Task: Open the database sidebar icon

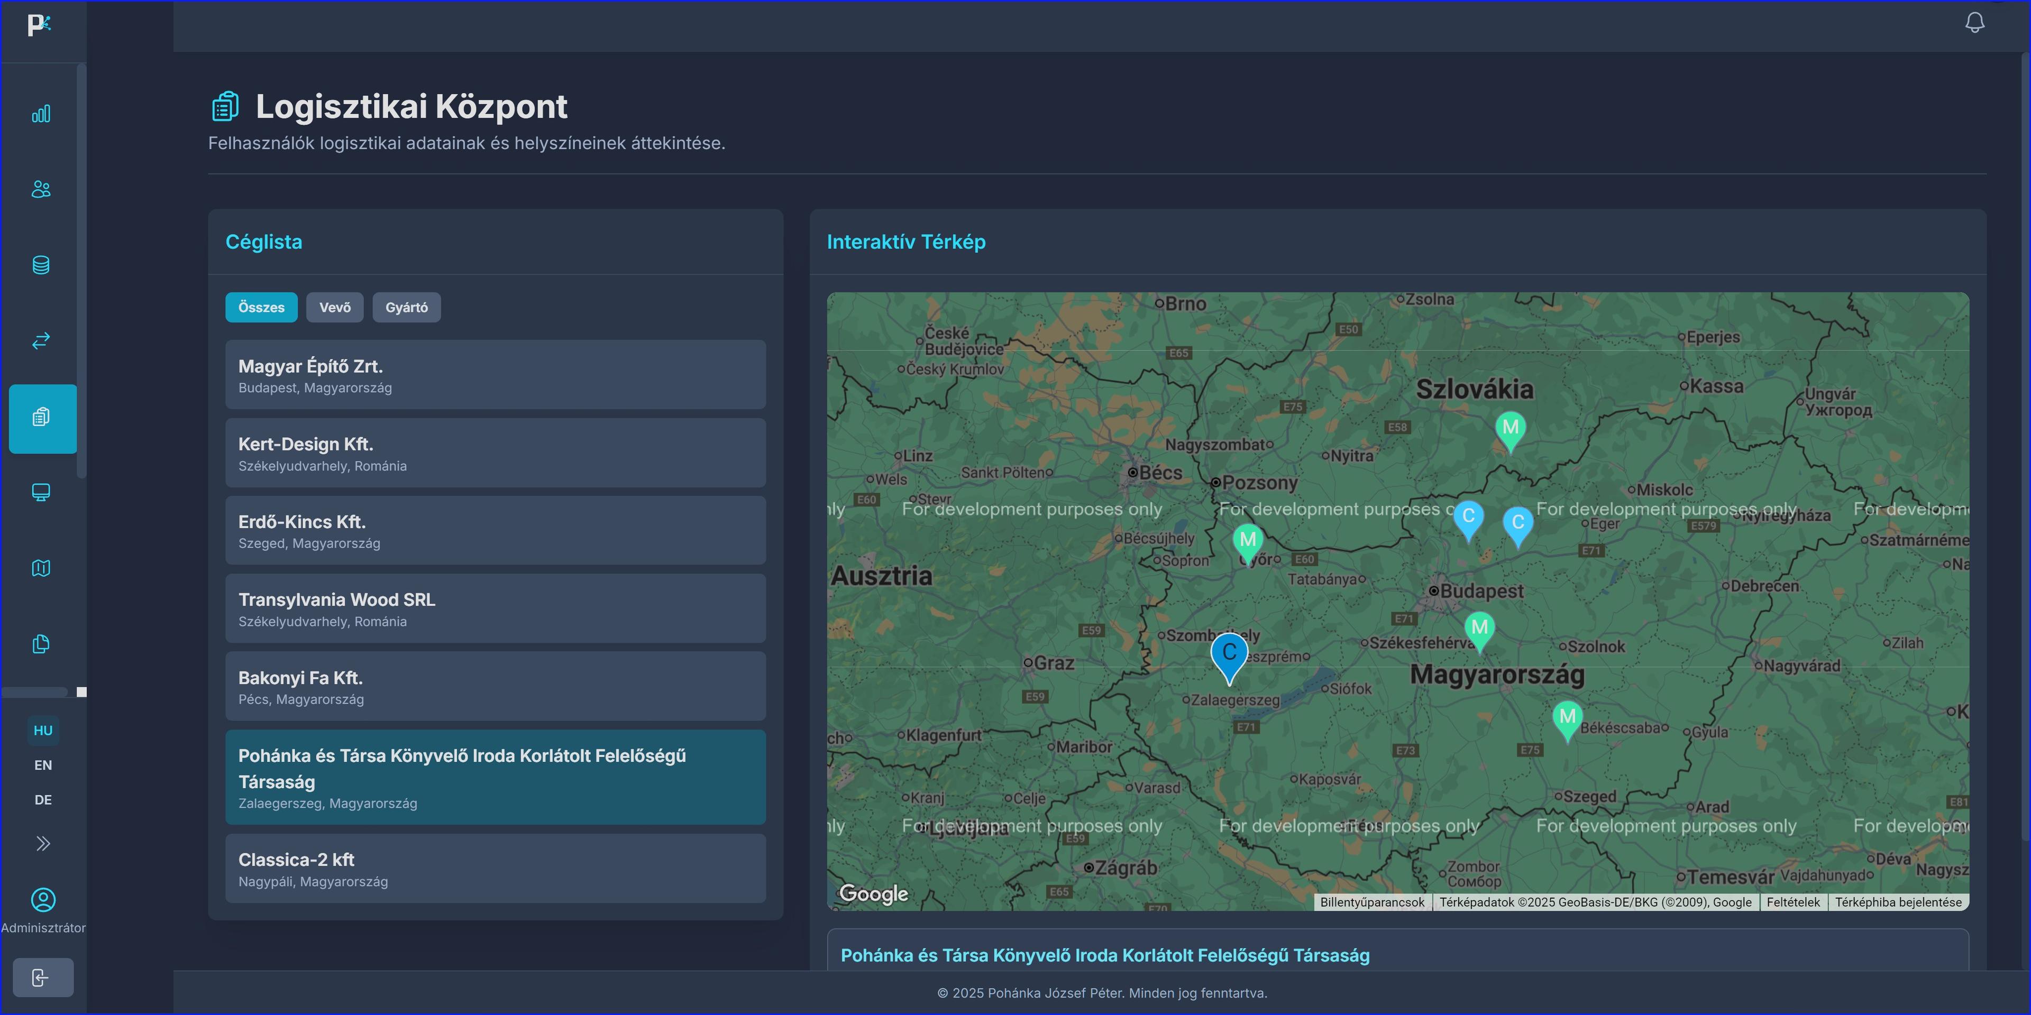Action: pos(41,265)
